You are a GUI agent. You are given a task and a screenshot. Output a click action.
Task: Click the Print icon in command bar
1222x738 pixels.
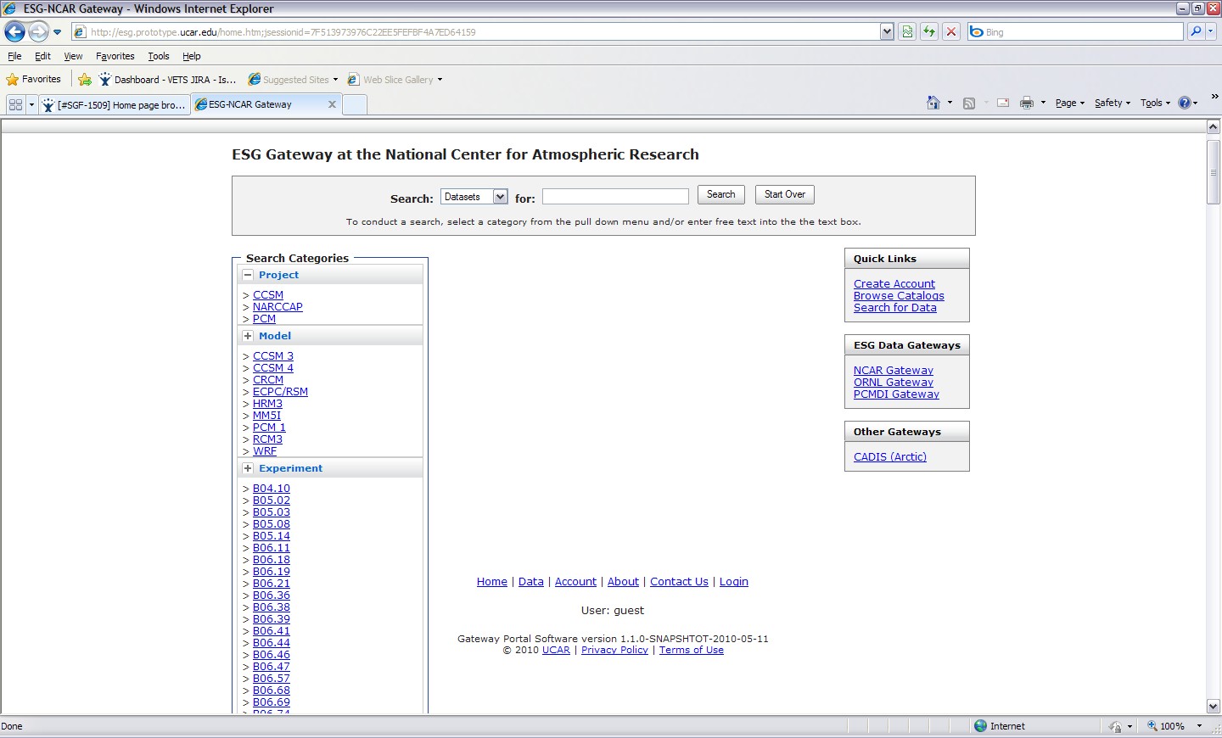1026,103
